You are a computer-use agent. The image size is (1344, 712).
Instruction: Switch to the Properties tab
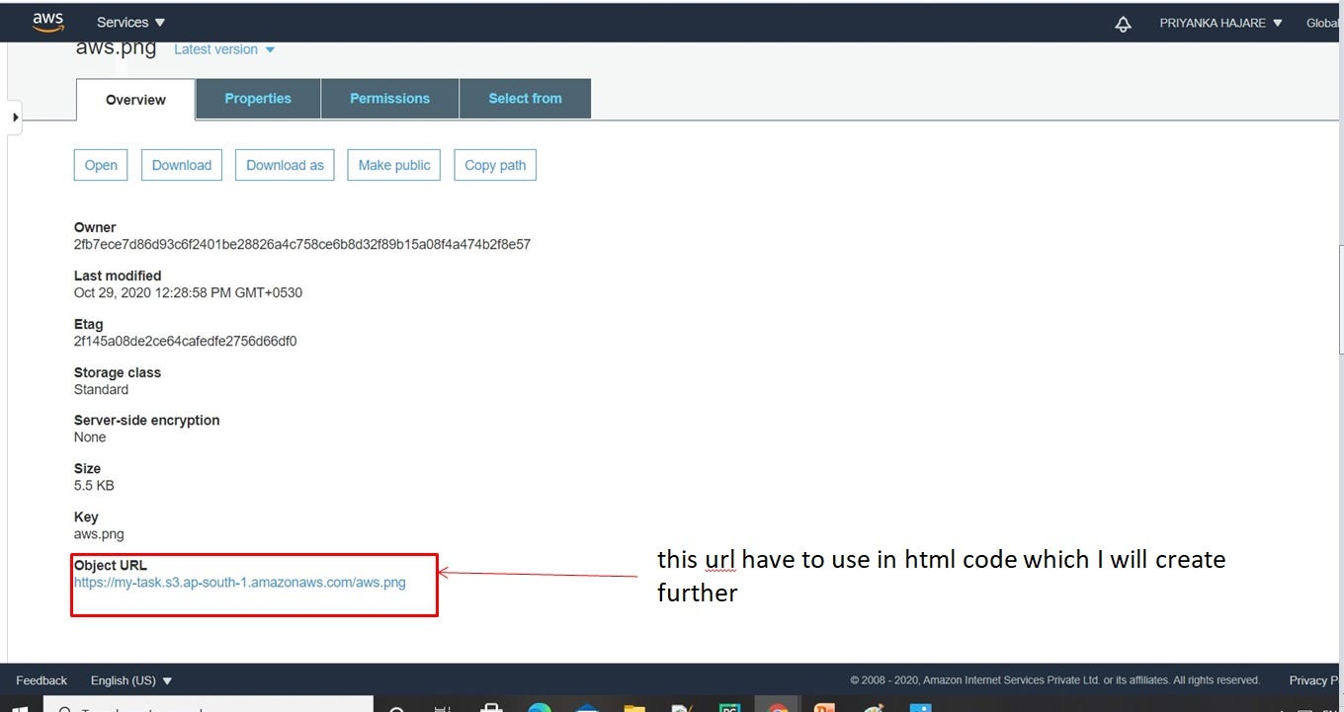(x=258, y=99)
